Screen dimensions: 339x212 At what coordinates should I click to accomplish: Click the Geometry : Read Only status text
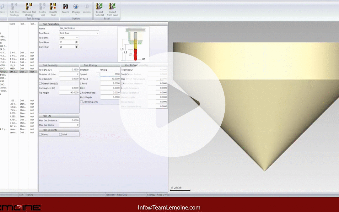coord(117,195)
